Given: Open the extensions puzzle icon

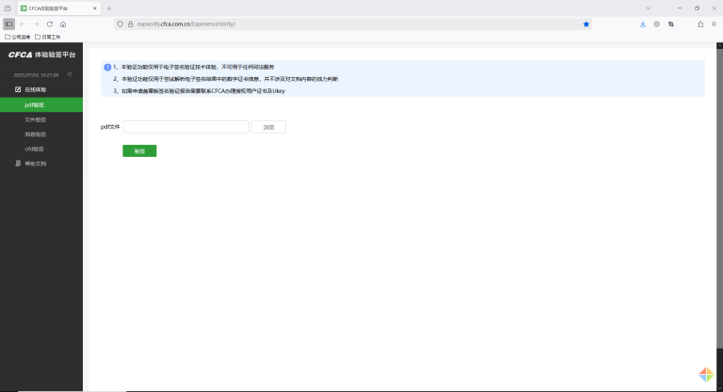Looking at the screenshot, I should (x=700, y=24).
